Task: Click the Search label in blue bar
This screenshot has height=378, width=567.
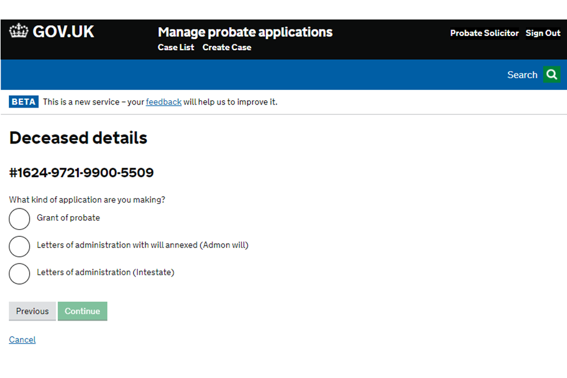Action: click(x=522, y=75)
